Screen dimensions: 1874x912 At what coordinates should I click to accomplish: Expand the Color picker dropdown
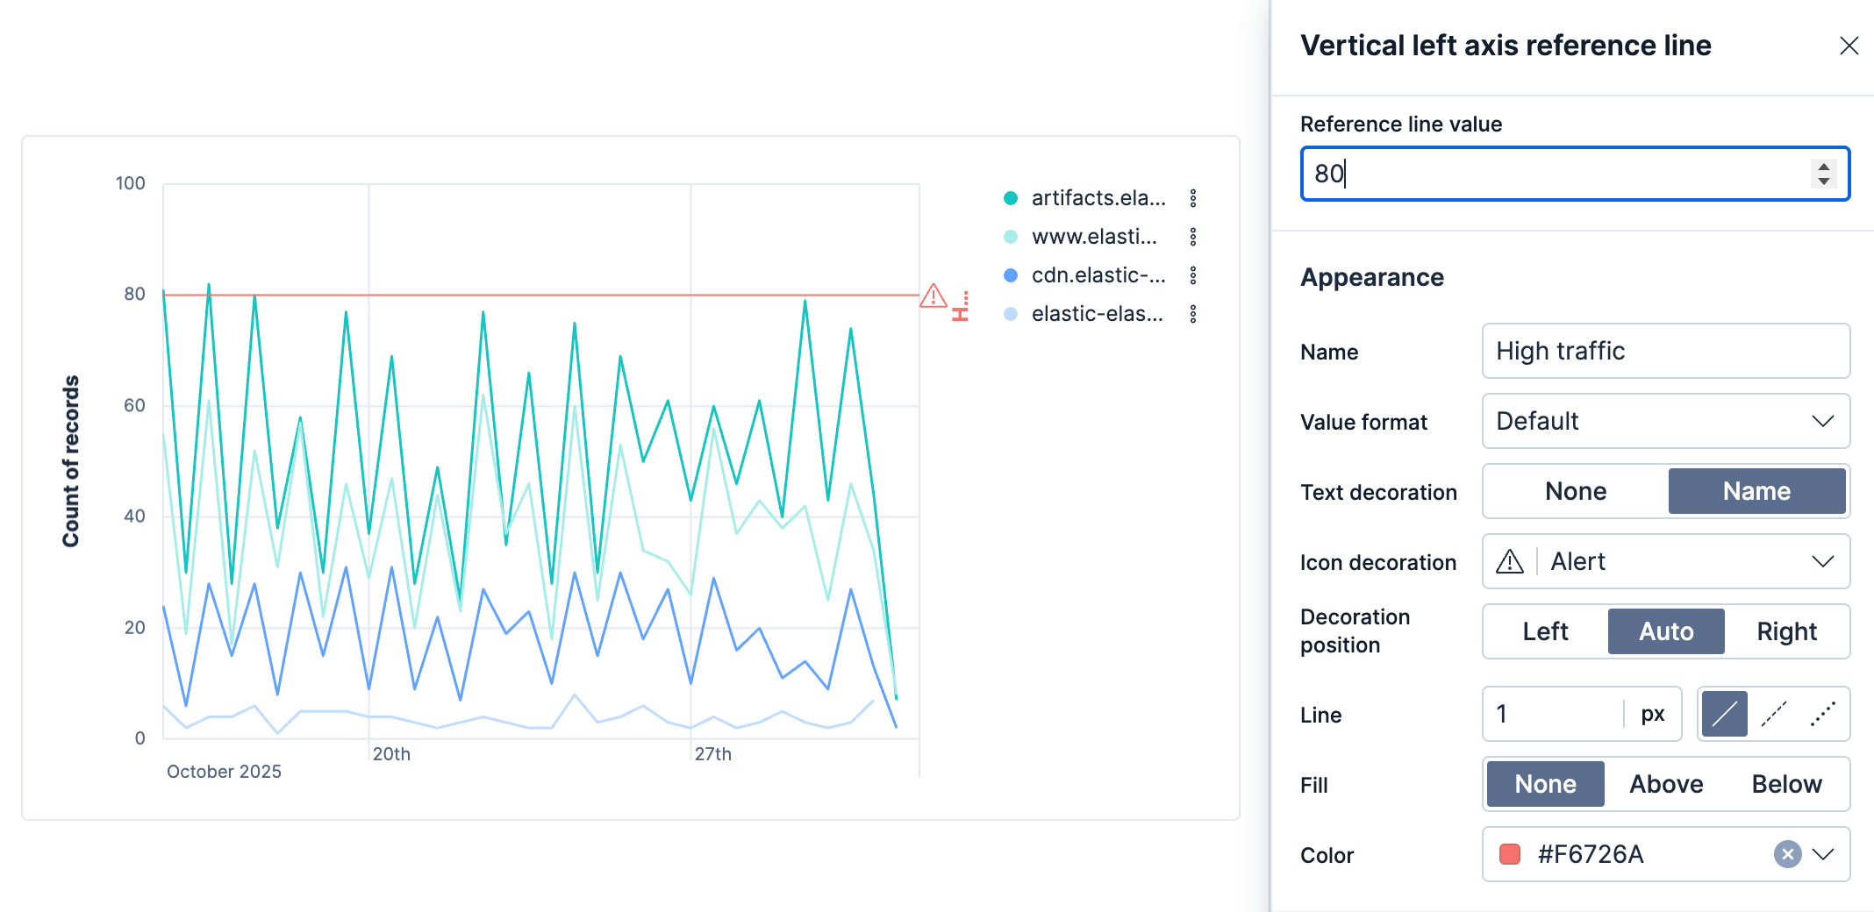(x=1824, y=855)
